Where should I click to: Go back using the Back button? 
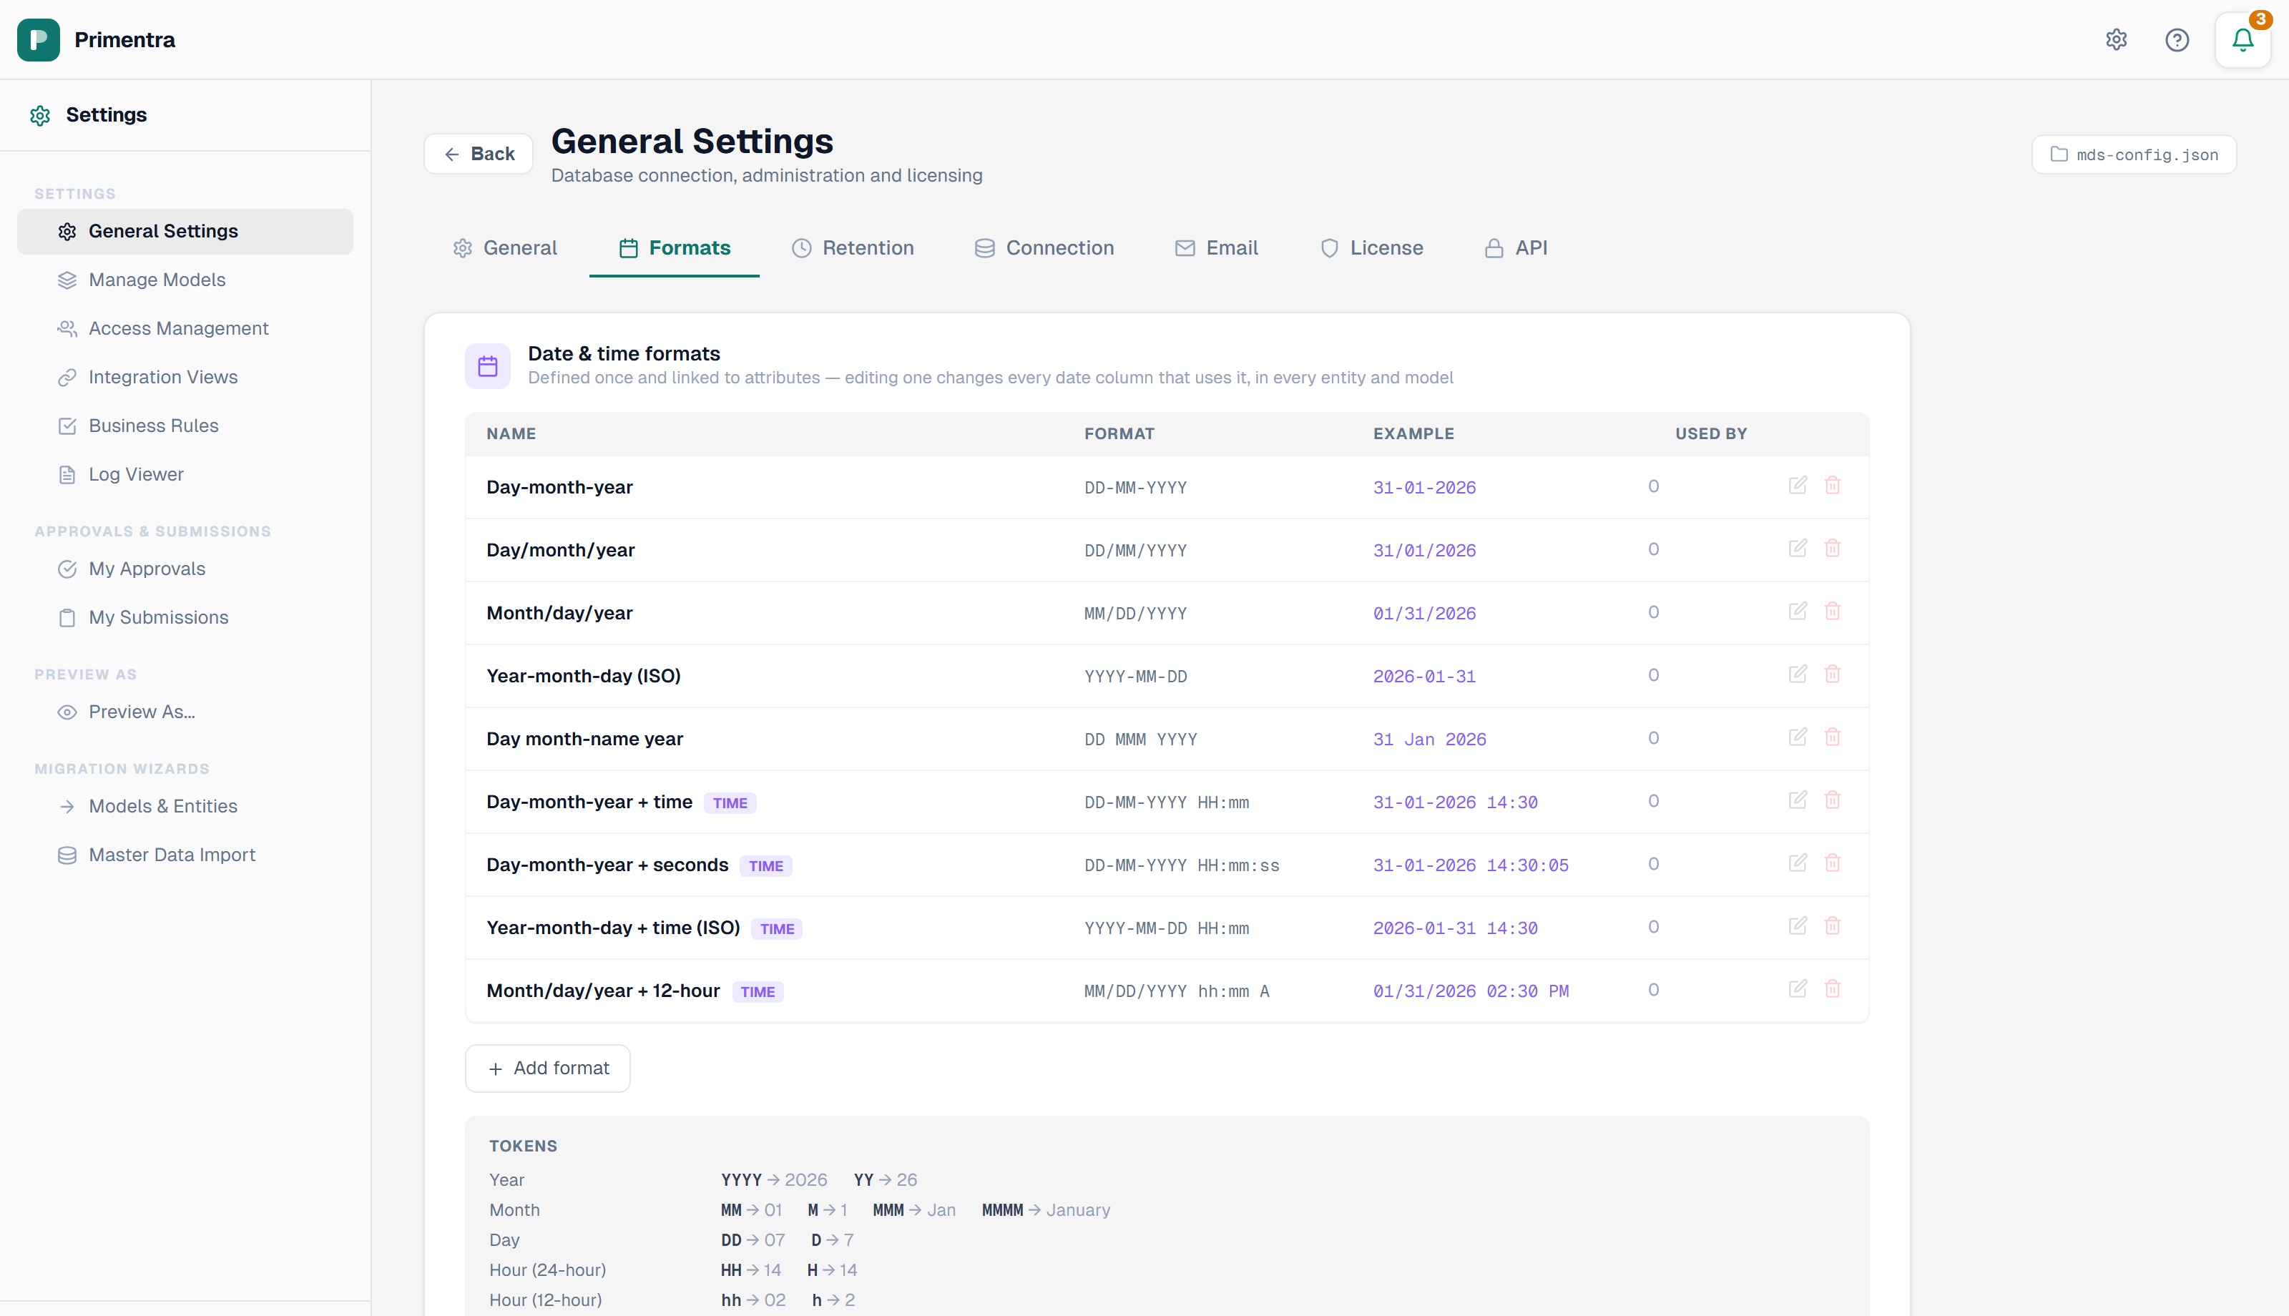pos(478,154)
